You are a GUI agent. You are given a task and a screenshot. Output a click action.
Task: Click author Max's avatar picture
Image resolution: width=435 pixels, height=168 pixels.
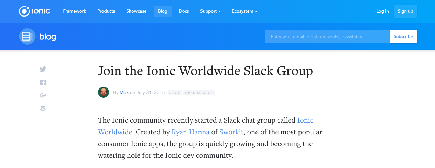click(x=104, y=92)
